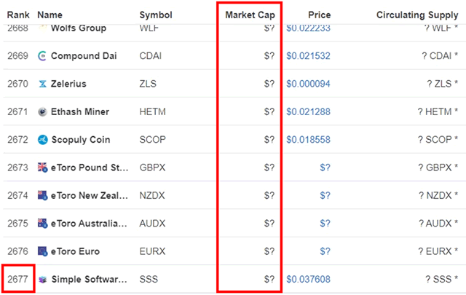Viewport: 466px width, 295px height.
Task: Click the eToro New Zealand flag icon
Action: click(x=42, y=195)
